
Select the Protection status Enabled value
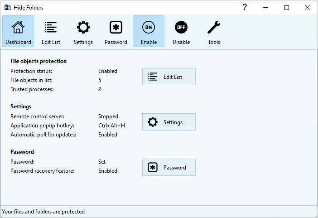click(108, 71)
